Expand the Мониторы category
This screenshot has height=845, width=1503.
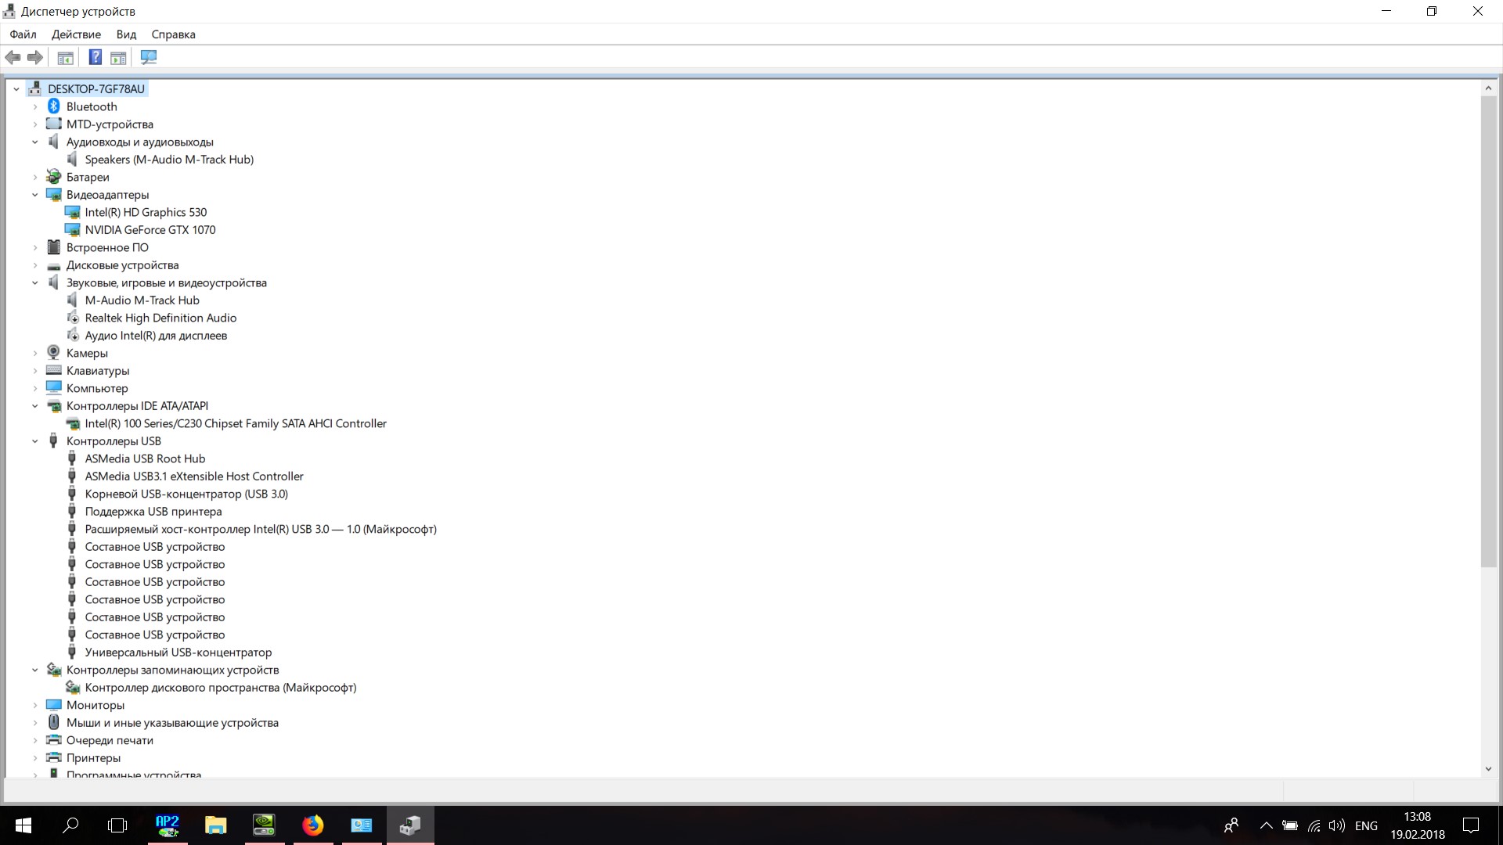34,705
